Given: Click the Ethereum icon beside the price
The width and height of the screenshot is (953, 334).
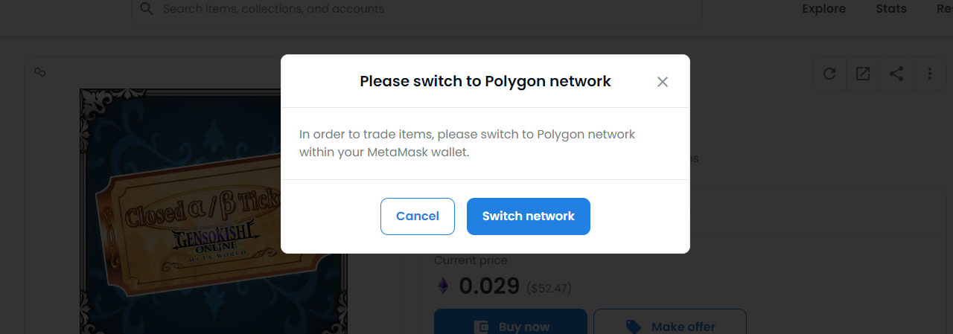Looking at the screenshot, I should coord(443,286).
